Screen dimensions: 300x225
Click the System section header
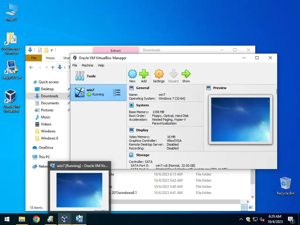coord(142,105)
